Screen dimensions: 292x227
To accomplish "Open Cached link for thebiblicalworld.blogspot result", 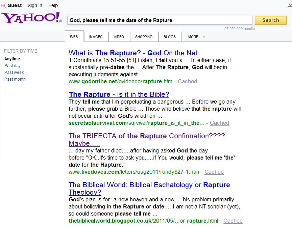I will (233, 221).
